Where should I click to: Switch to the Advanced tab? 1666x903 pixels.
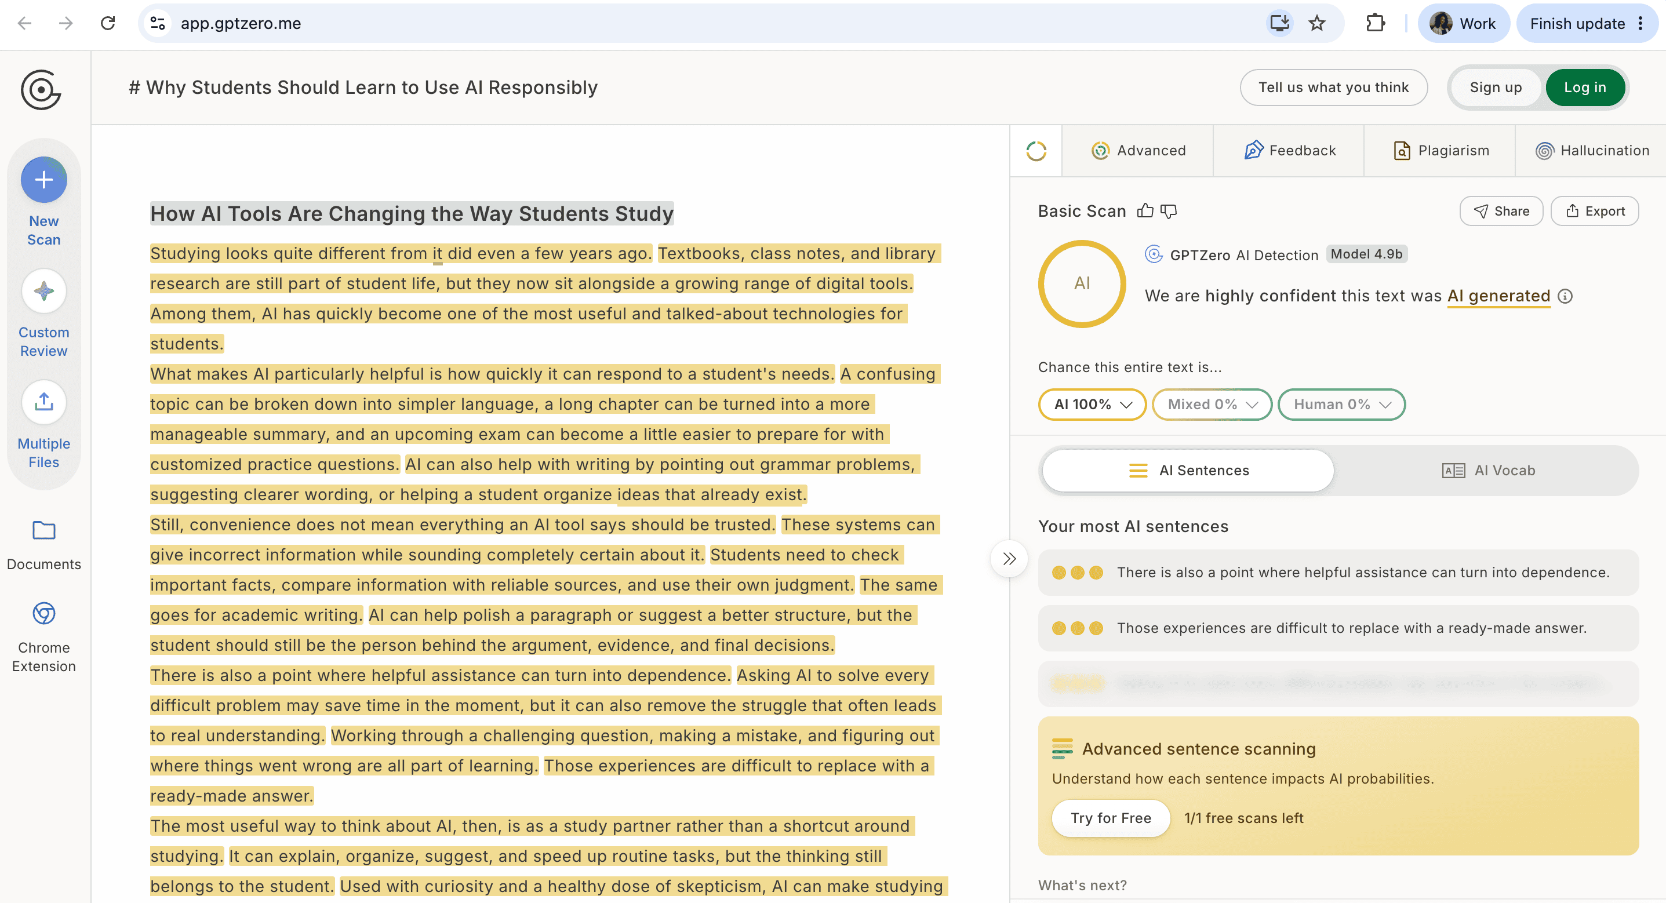tap(1138, 151)
